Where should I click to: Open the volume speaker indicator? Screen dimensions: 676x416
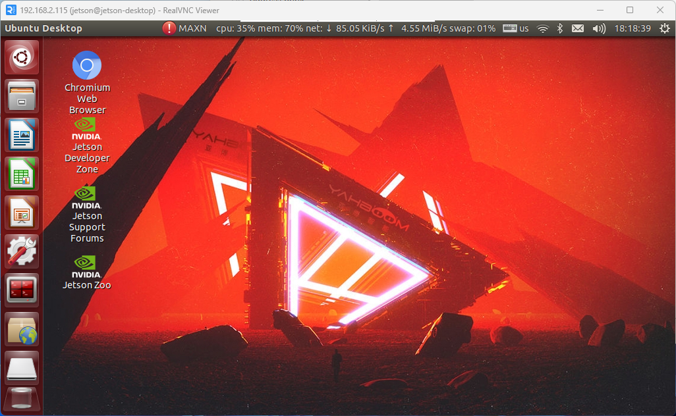(598, 28)
